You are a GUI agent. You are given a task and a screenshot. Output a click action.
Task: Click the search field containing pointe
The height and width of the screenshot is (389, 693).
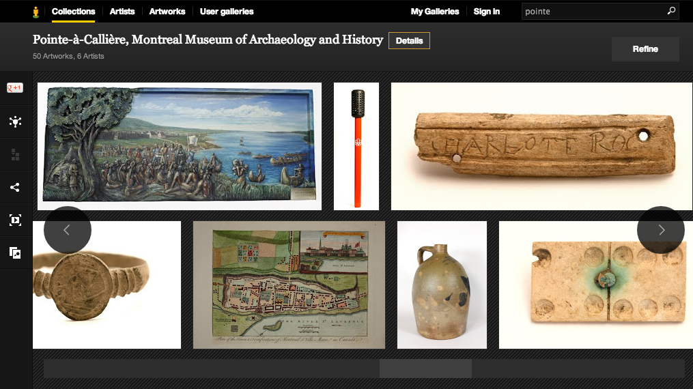click(595, 12)
